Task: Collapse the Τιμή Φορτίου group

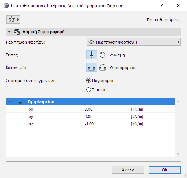Action: (x=9, y=101)
